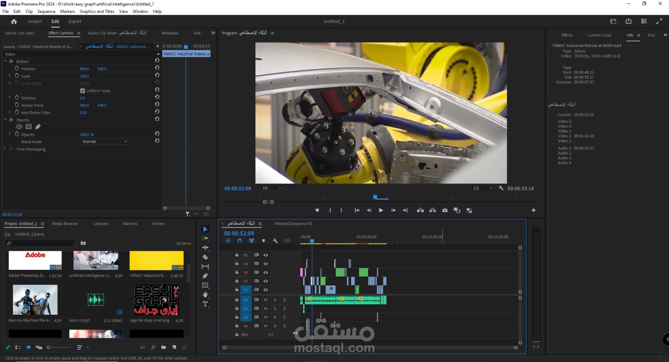
Task: Open Program Monitor settings wrench
Action: (501, 188)
